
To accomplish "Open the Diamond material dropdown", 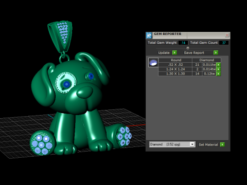I will (192, 144).
